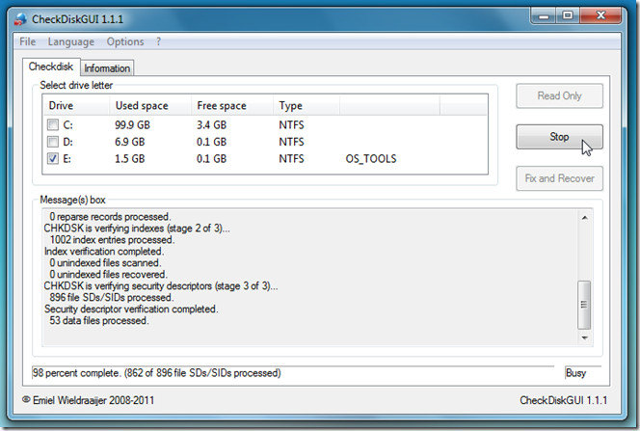Click the 6.9 GB used space cell

coord(130,142)
